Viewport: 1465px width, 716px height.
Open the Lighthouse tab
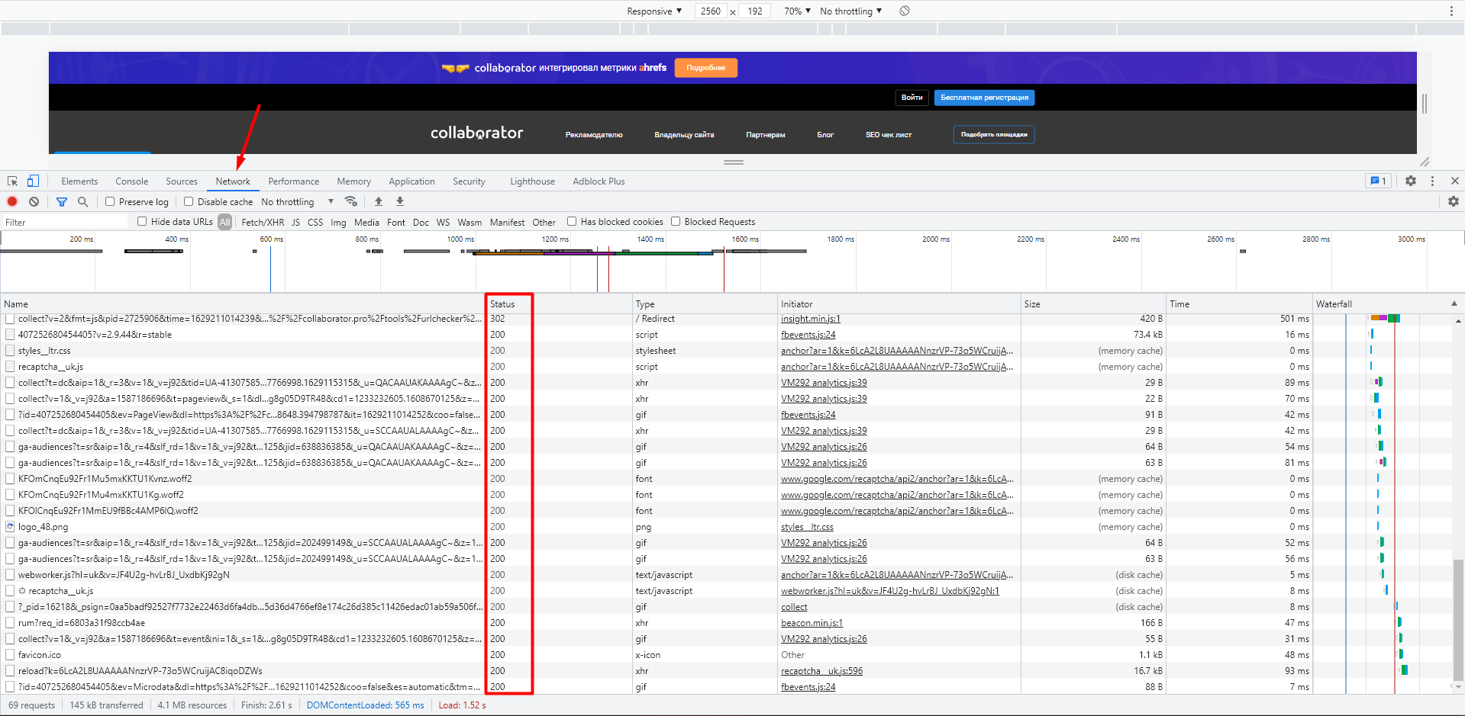[x=532, y=181]
